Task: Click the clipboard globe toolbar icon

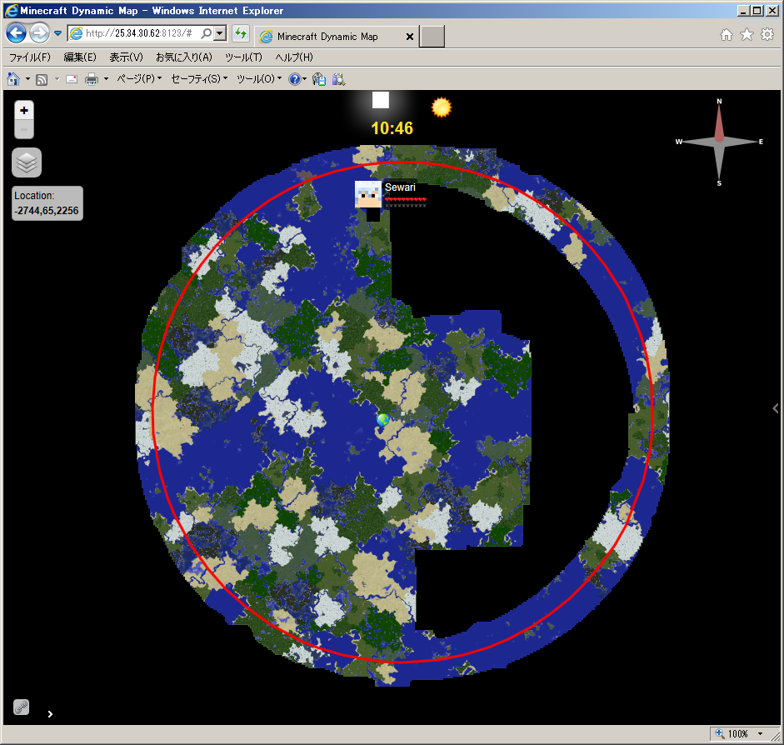Action: click(x=319, y=79)
